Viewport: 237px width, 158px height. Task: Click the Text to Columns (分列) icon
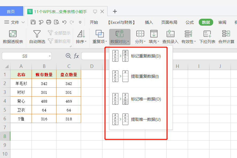pyautogui.click(x=140, y=34)
